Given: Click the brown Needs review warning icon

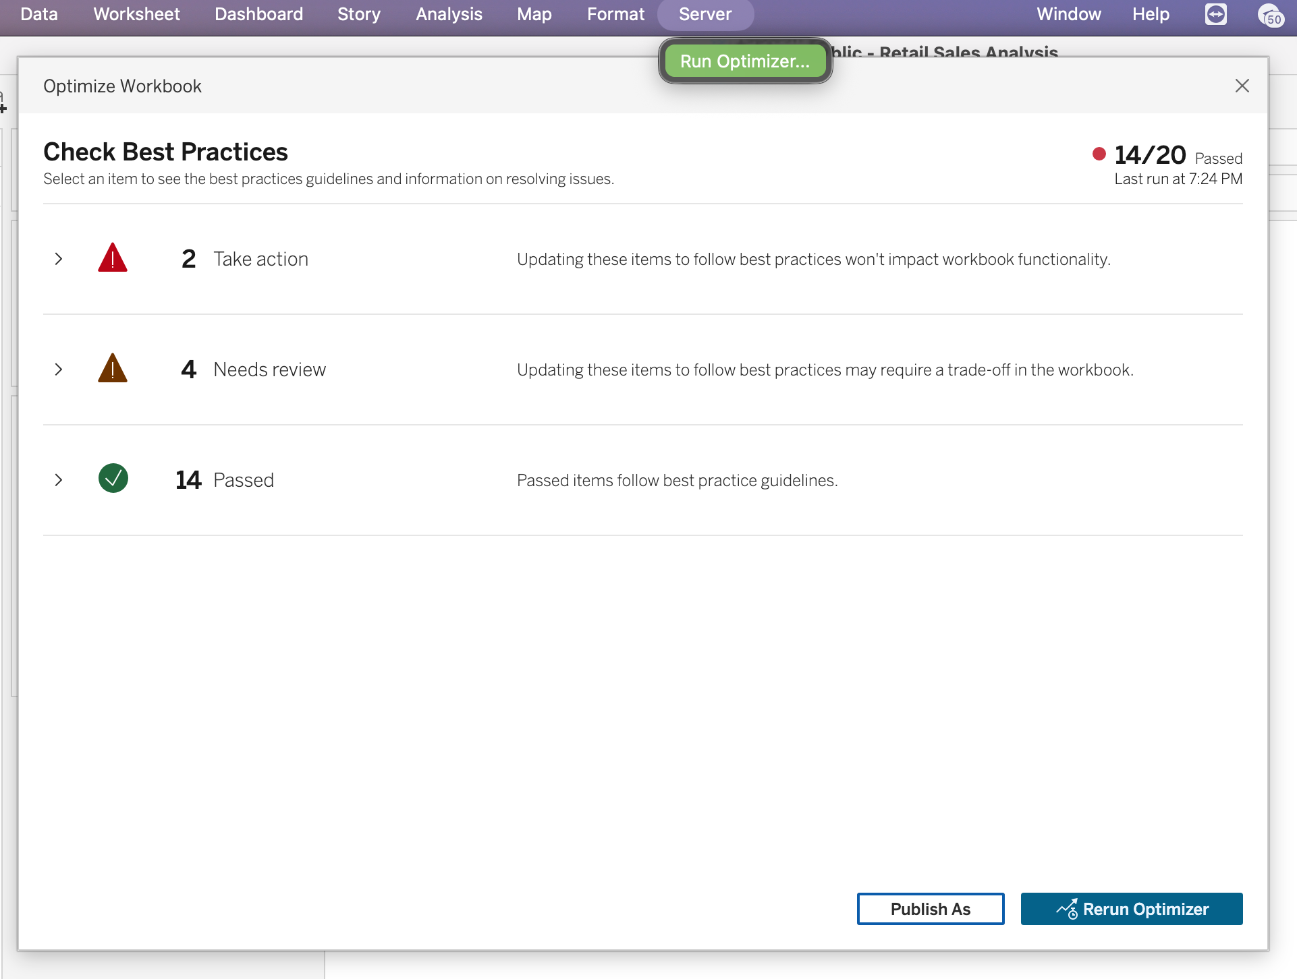Looking at the screenshot, I should pos(113,369).
